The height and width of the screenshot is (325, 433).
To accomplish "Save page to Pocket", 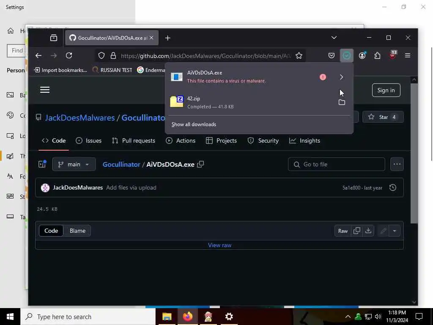I will pyautogui.click(x=332, y=55).
